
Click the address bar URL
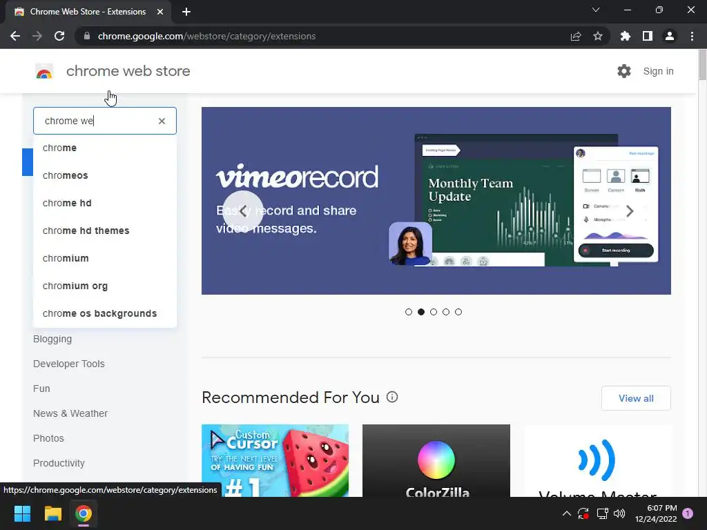(x=206, y=36)
